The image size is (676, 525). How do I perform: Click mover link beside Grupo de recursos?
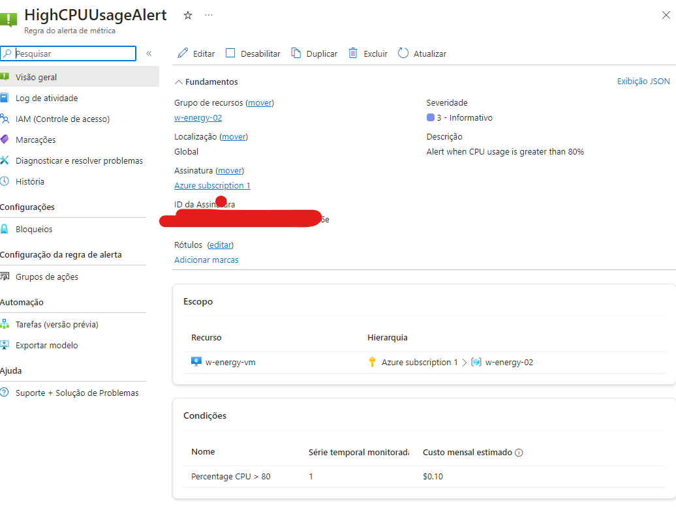coord(260,102)
